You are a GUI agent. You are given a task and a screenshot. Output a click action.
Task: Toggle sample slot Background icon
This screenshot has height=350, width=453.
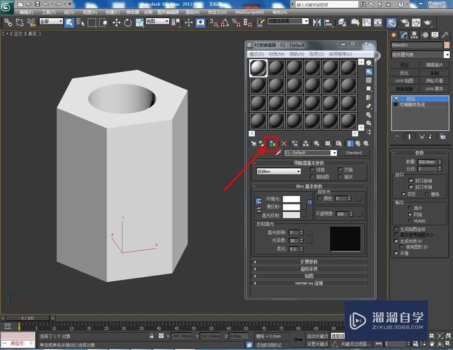368,80
